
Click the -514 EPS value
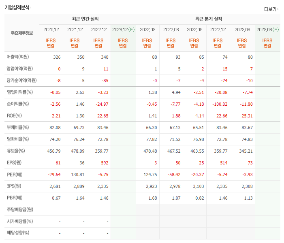click(223, 163)
